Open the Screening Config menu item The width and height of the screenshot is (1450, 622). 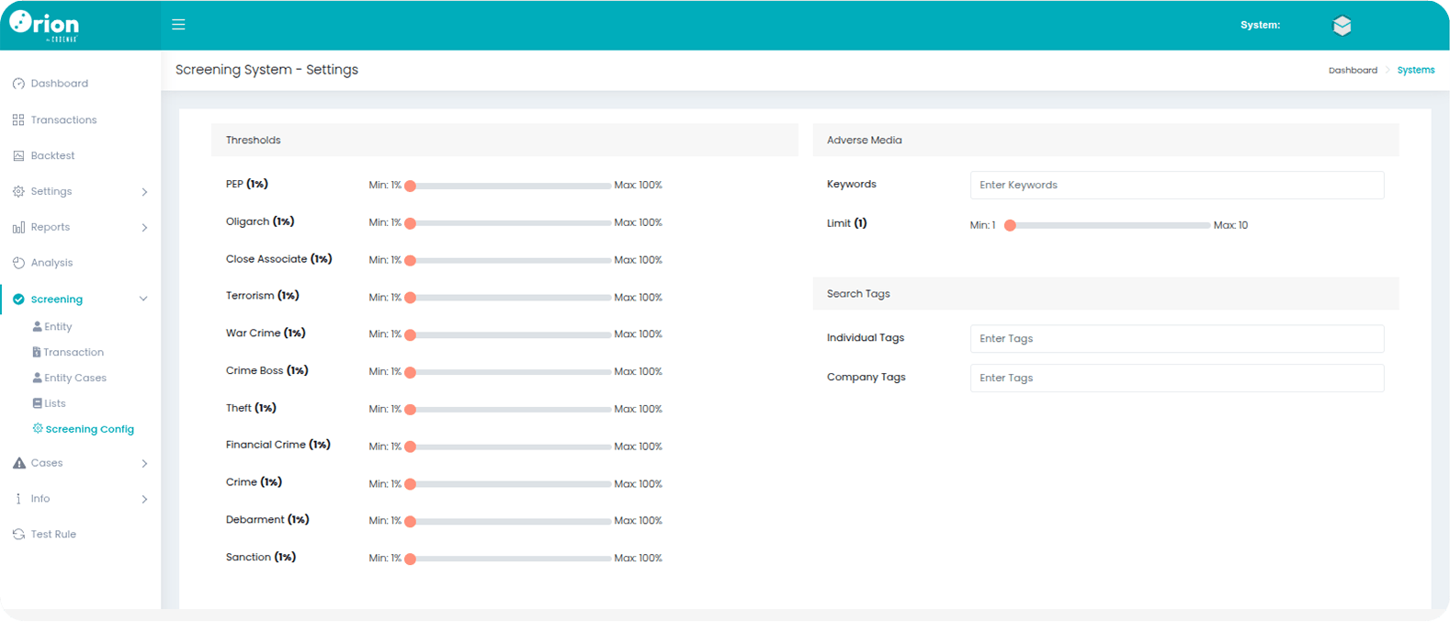pos(89,429)
